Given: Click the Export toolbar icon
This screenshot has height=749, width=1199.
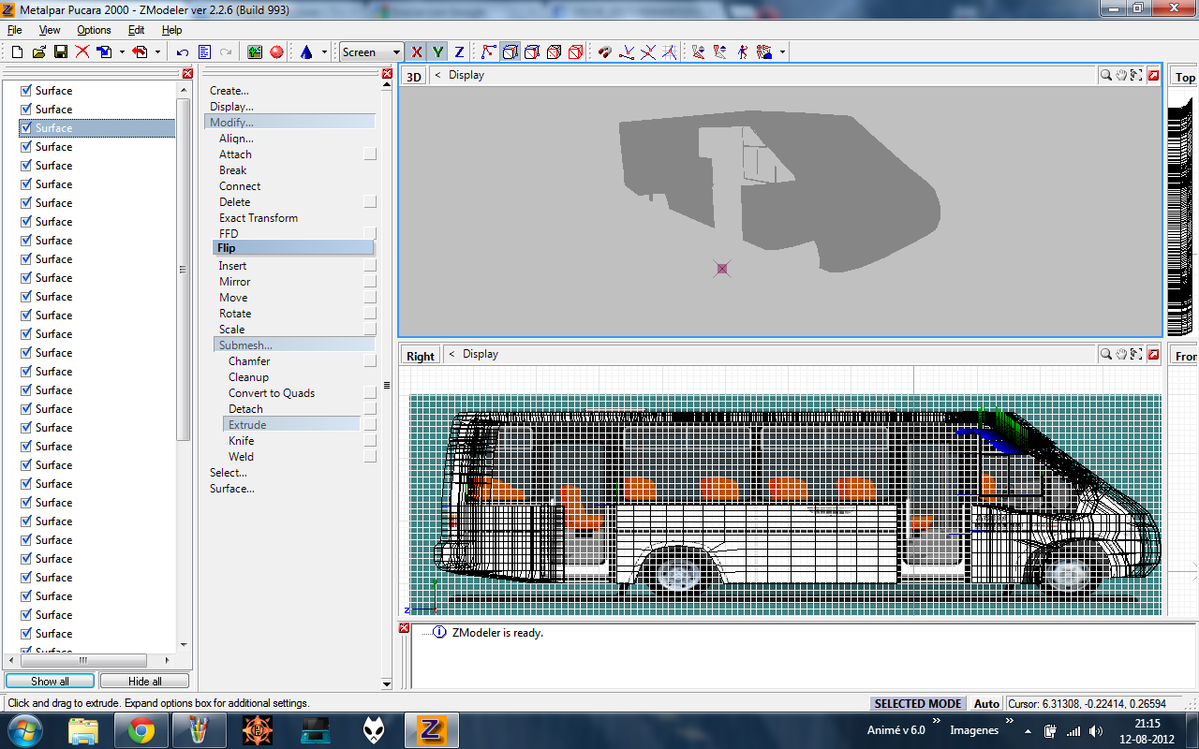Looking at the screenshot, I should click(x=141, y=52).
